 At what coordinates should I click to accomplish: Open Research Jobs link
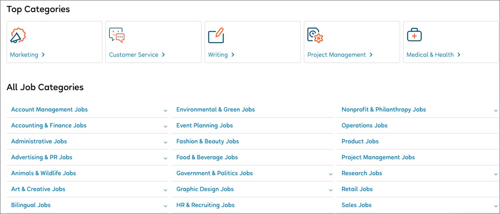click(362, 173)
